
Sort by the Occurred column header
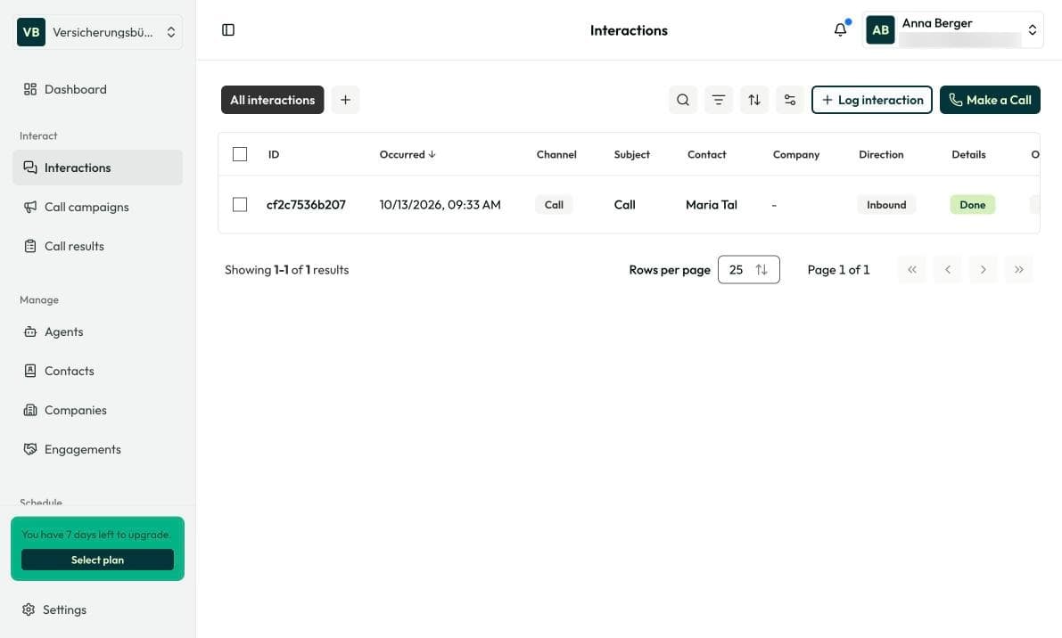407,154
